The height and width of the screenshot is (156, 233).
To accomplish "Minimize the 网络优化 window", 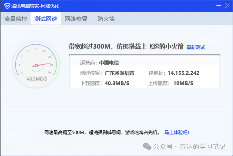I will [219, 6].
